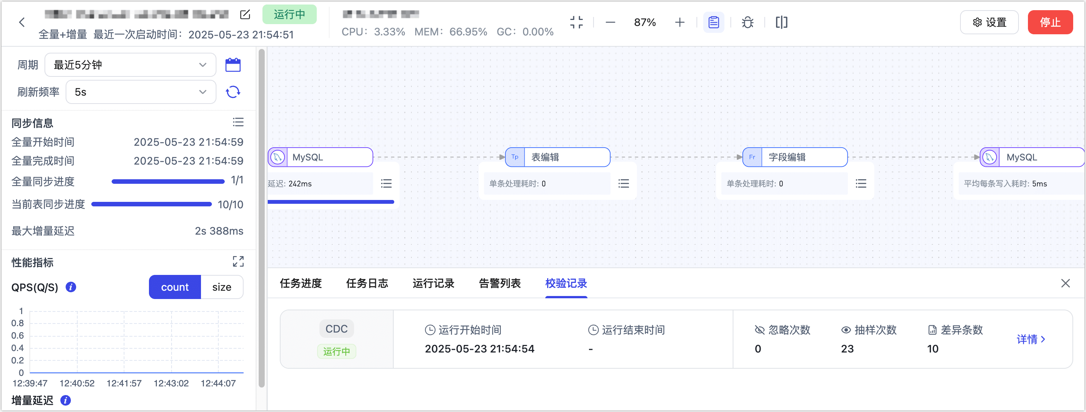Click the red 停止 button

(x=1050, y=22)
